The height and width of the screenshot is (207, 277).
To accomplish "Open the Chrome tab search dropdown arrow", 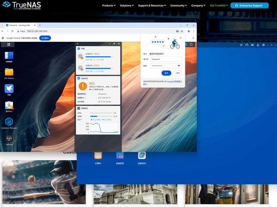I will click(2, 25).
